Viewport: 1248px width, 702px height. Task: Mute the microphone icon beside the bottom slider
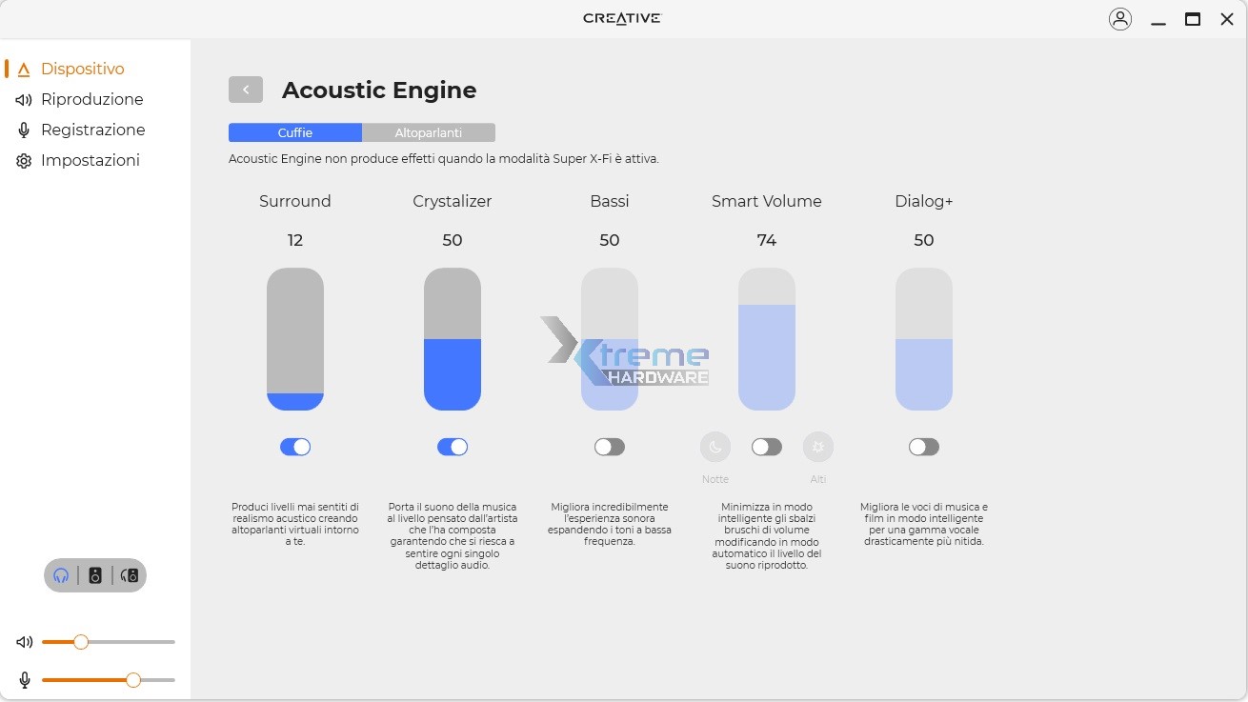25,680
